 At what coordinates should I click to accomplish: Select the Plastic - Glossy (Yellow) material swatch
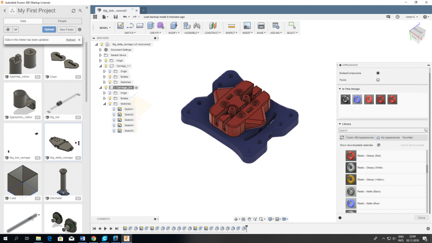pos(351,179)
